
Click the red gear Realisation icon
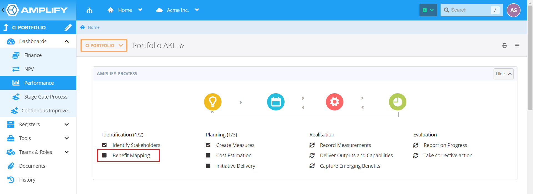[x=335, y=102]
